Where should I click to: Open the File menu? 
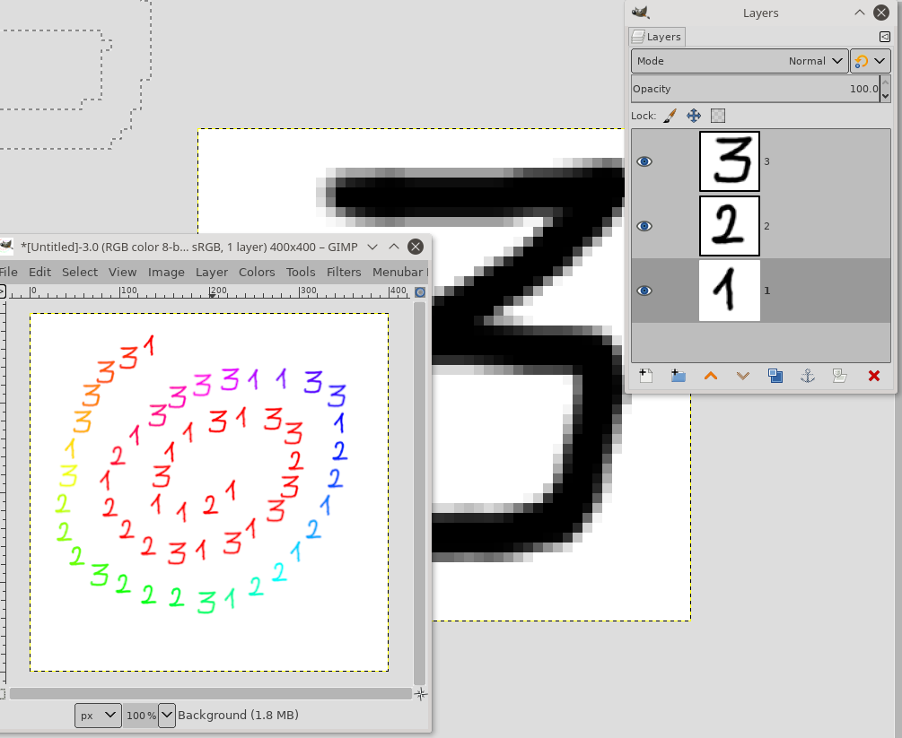click(x=8, y=272)
